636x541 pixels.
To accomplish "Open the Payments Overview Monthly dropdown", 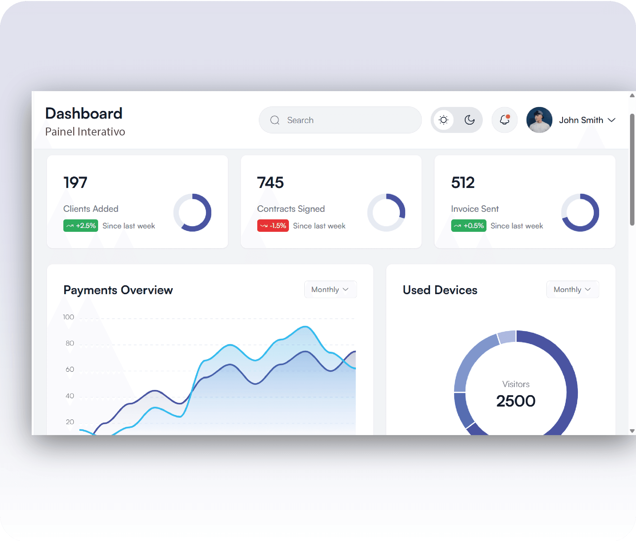I will point(330,289).
